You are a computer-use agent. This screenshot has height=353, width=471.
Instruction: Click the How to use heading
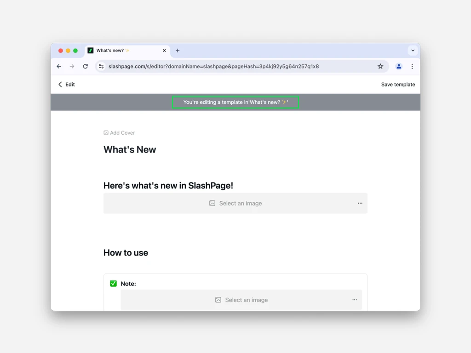126,253
